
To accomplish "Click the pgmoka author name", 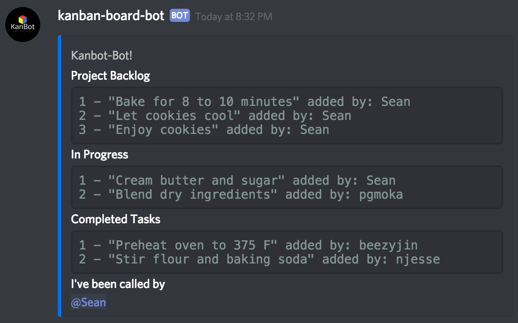I will [381, 194].
